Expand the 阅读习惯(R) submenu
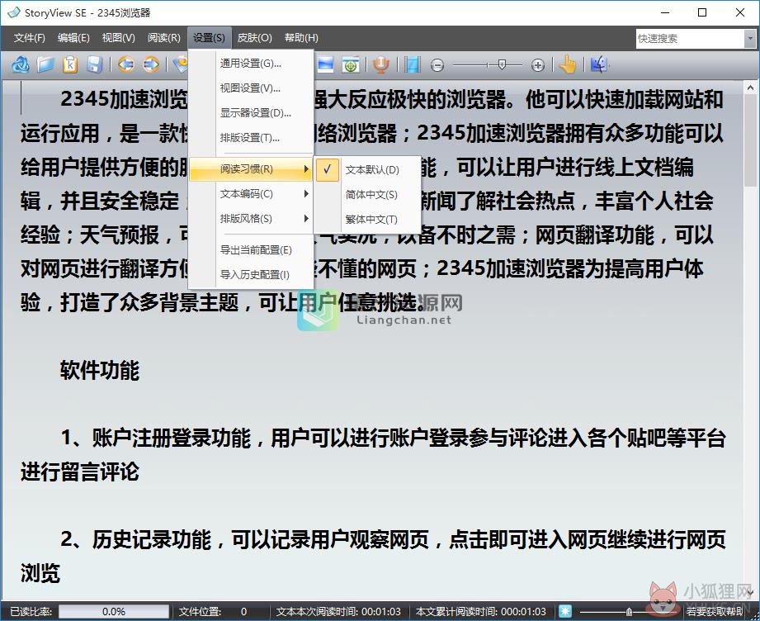 (x=251, y=168)
